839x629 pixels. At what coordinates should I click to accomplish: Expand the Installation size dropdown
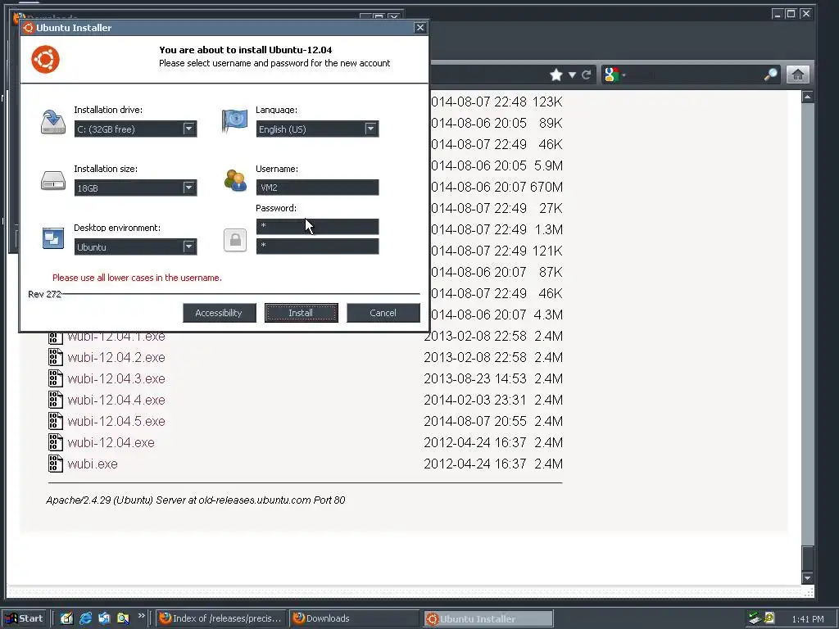(135, 188)
